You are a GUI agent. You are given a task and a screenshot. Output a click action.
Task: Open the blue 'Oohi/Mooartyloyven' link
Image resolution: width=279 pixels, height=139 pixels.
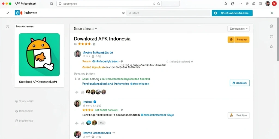pyautogui.click(x=105, y=61)
